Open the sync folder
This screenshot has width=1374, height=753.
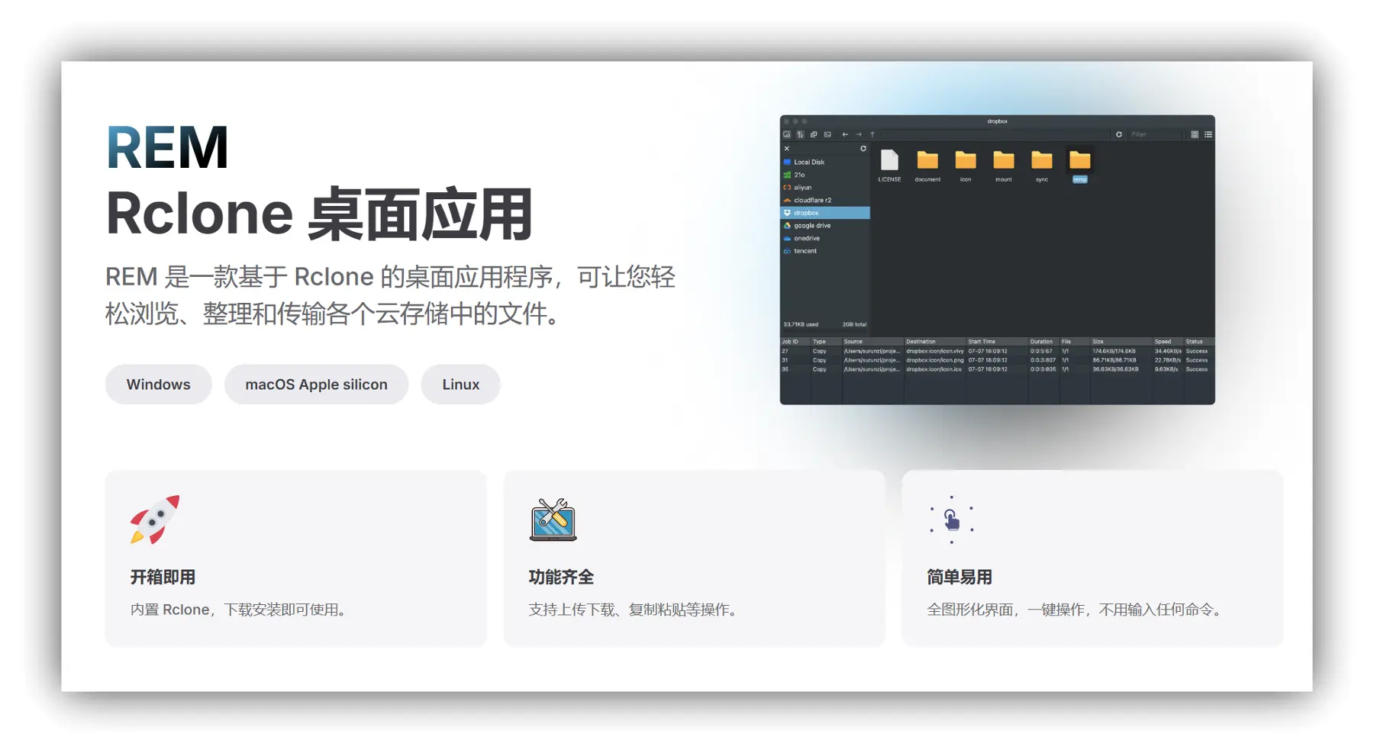click(1042, 160)
